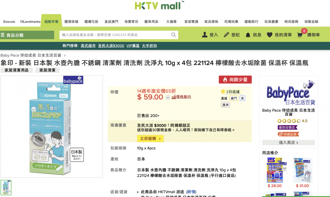Select the 玩具圖書 tab
The width and height of the screenshot is (330, 197).
271,22
